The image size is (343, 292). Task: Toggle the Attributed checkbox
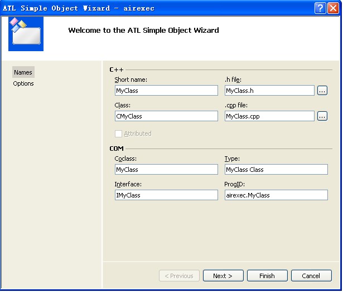pyautogui.click(x=118, y=133)
